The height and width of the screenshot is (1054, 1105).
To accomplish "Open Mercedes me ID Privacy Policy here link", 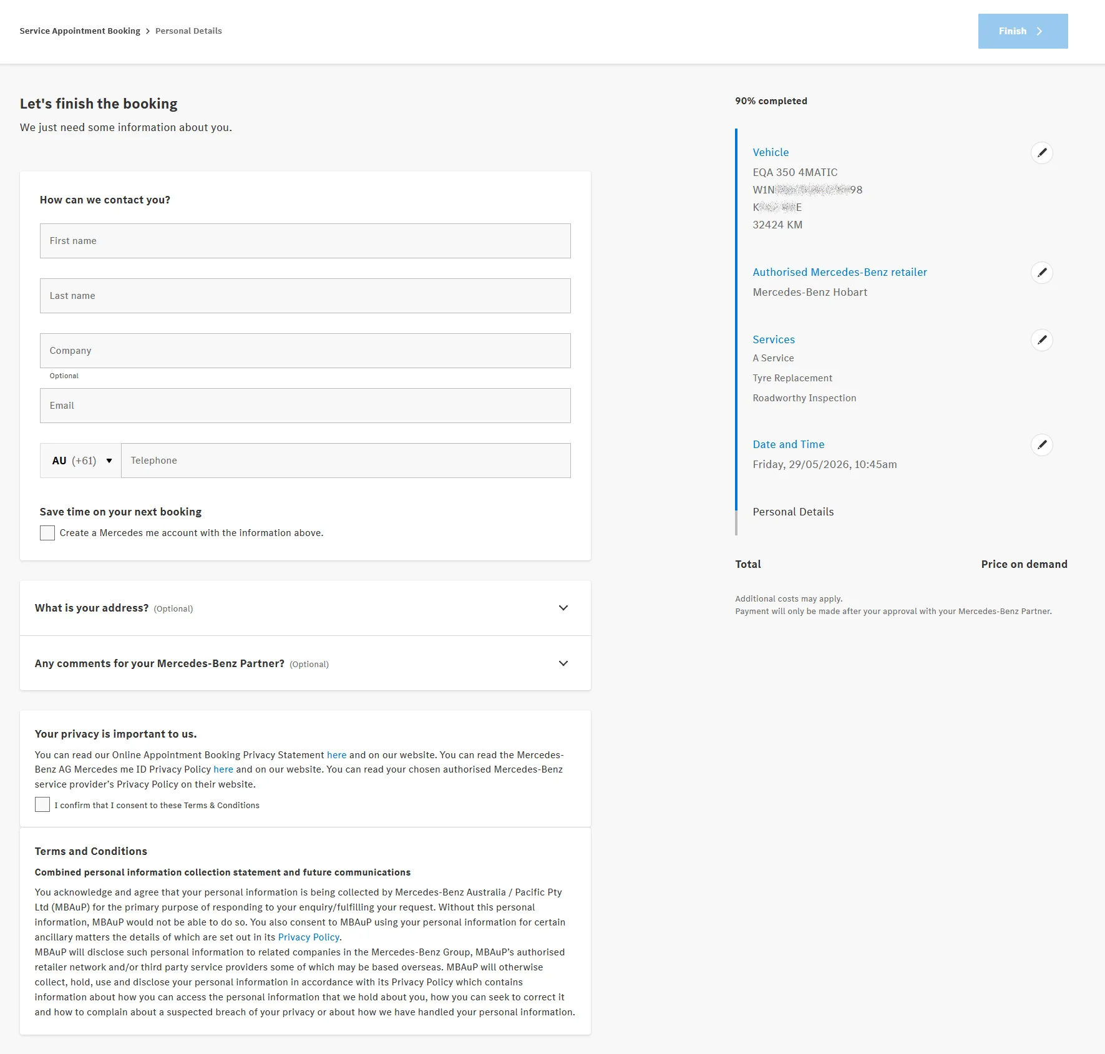I will point(223,769).
